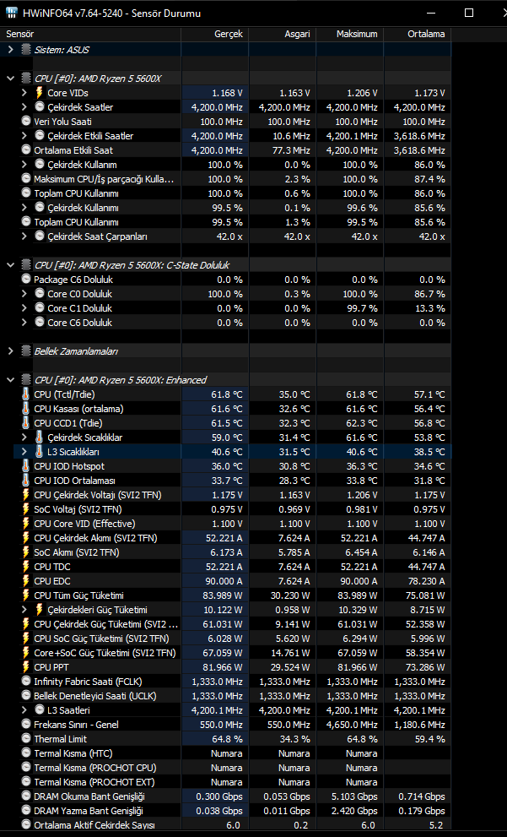This screenshot has width=507, height=837.
Task: Click the 64.8 % Thermal Limit current value
Action: click(x=215, y=739)
